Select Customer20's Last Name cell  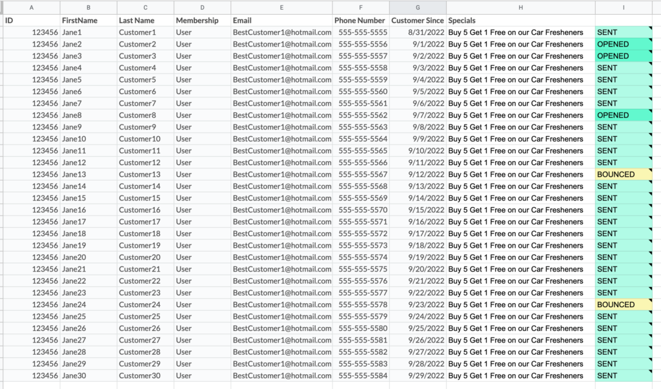(145, 257)
